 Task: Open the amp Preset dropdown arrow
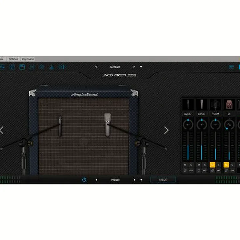point(141,180)
